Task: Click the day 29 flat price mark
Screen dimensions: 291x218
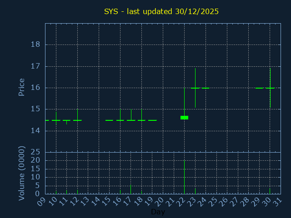Action: [259, 88]
